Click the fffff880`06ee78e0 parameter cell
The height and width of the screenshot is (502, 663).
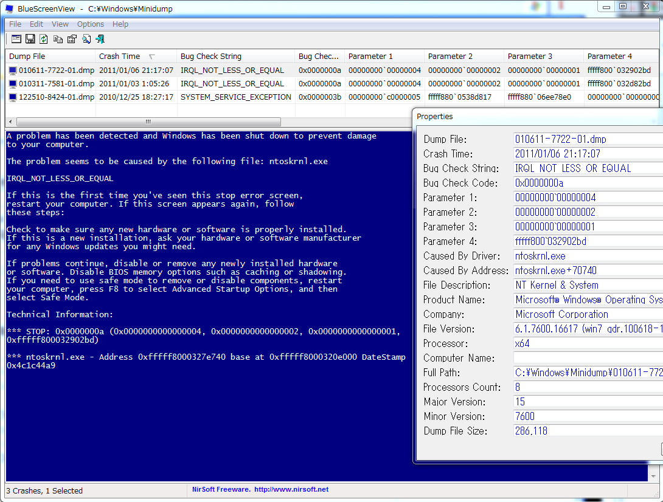click(539, 97)
